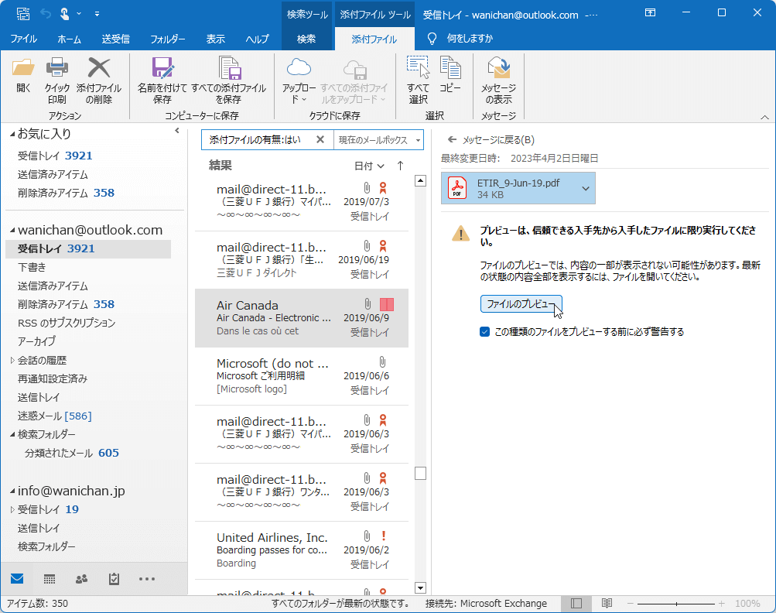The height and width of the screenshot is (613, 776).
Task: Click the Open (開く) attachment icon
Action: click(x=23, y=68)
